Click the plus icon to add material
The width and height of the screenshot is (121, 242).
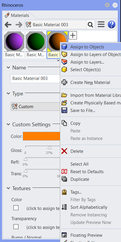coord(73,35)
